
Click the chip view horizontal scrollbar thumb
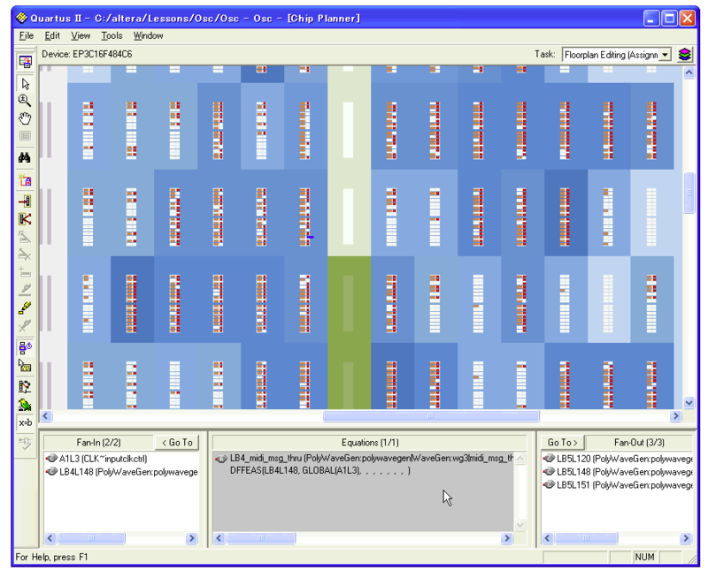431,415
